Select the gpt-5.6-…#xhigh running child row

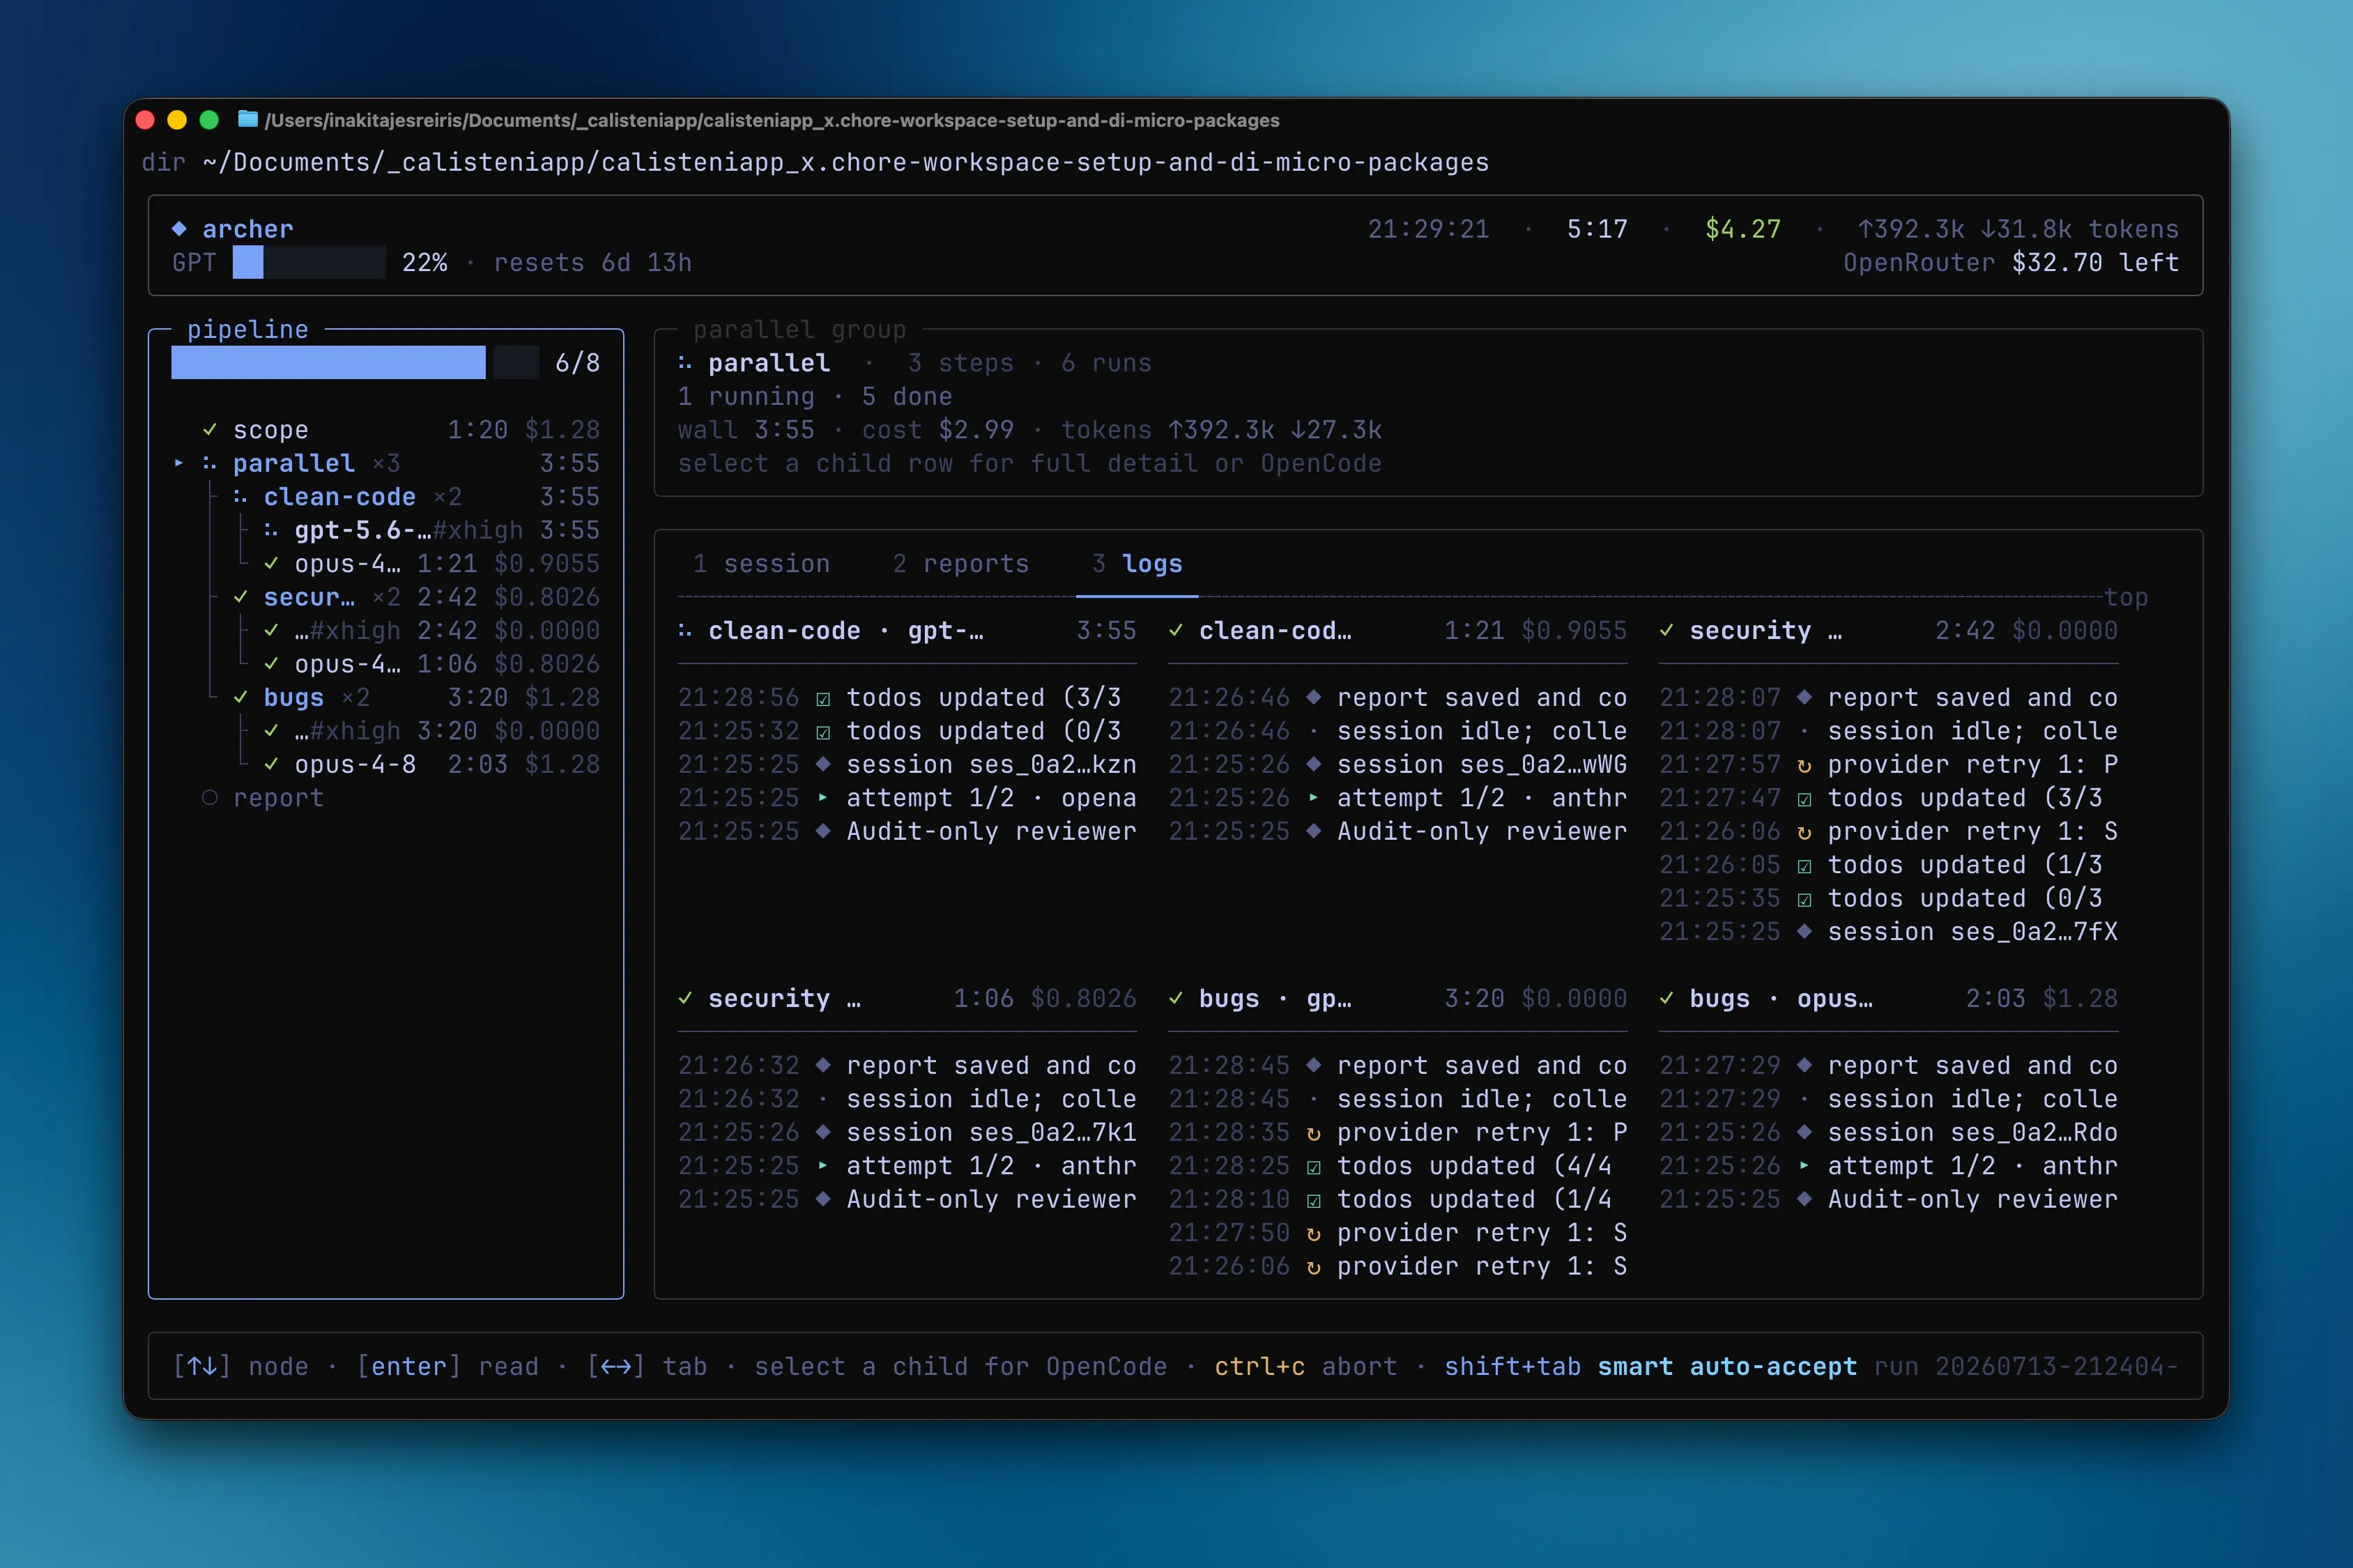431,530
